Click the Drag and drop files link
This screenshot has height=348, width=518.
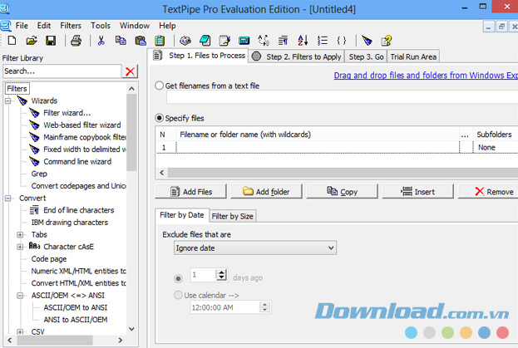click(426, 76)
